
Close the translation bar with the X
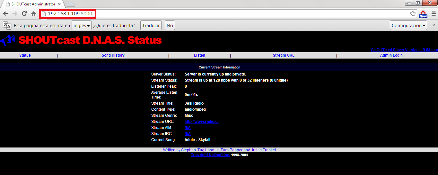pos(433,25)
